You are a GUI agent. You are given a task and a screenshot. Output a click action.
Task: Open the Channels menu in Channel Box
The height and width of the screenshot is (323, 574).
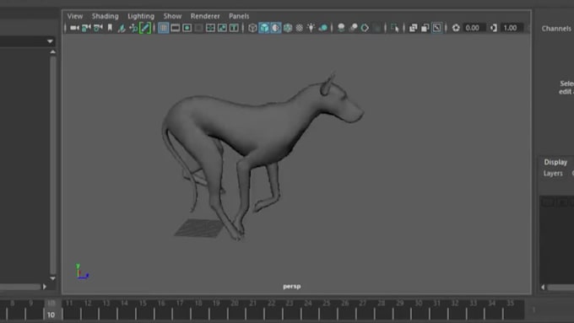(556, 29)
